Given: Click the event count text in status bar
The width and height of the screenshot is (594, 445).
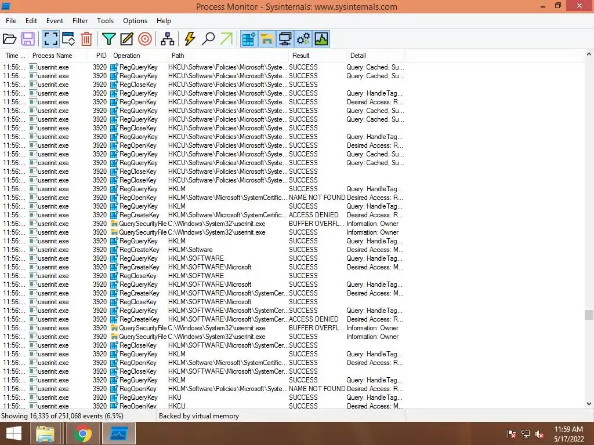Looking at the screenshot, I should (62, 416).
